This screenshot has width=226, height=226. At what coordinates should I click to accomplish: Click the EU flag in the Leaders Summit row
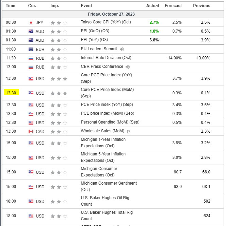click(31, 50)
